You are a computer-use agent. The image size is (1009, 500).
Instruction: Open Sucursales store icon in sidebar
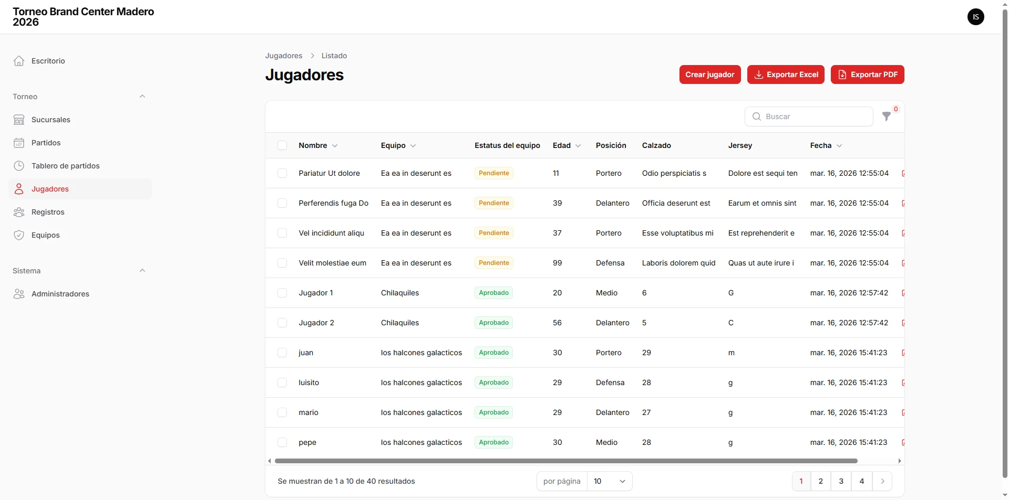tap(19, 120)
